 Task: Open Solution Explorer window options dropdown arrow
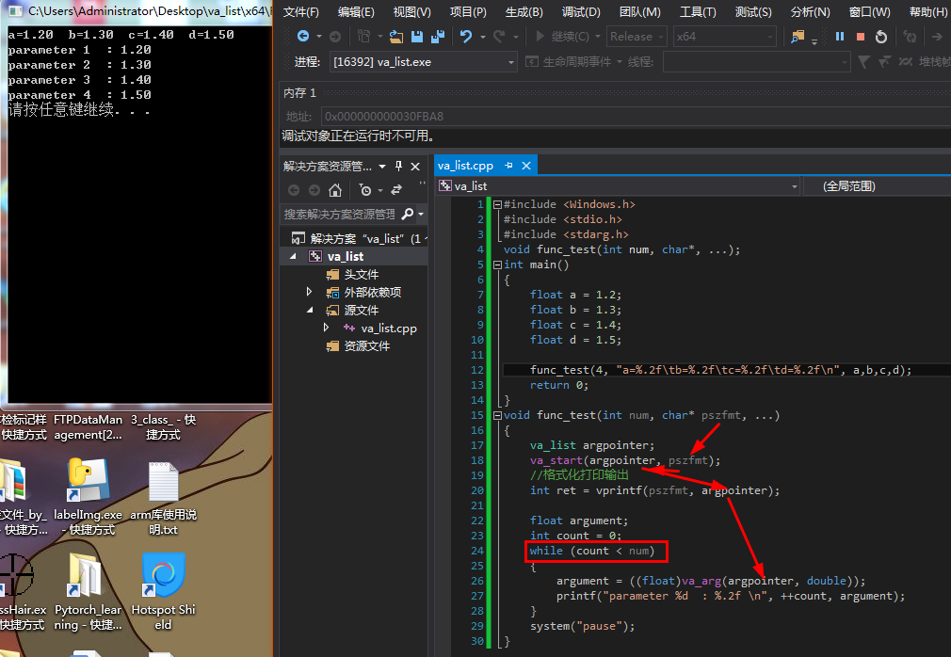382,166
